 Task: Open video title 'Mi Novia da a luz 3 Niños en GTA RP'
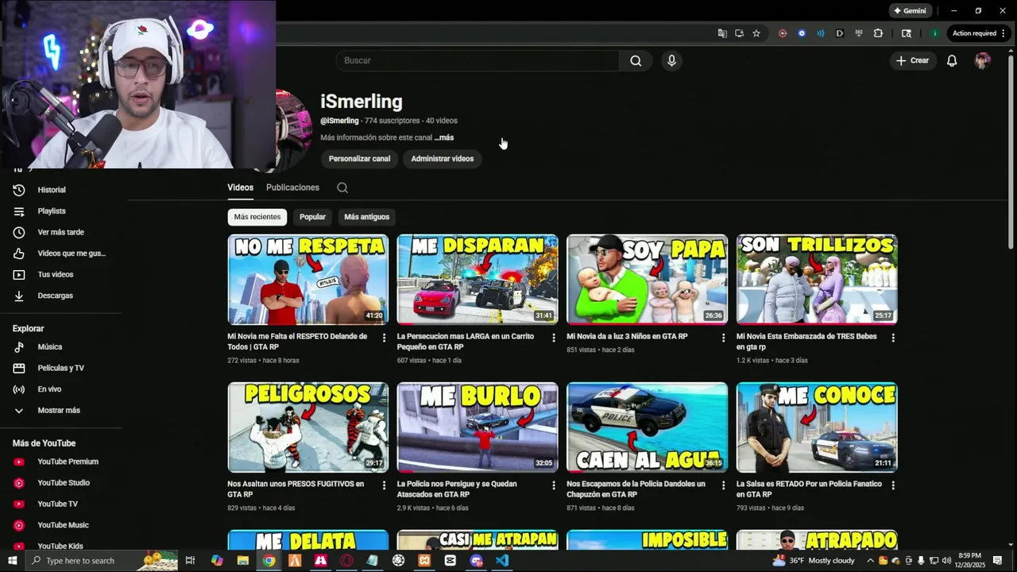click(x=627, y=336)
